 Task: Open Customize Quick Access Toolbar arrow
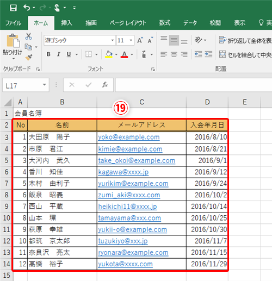click(x=74, y=8)
